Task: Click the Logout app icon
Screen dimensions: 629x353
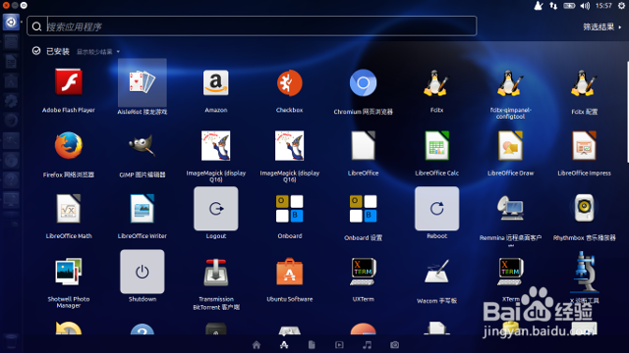Action: tap(216, 209)
